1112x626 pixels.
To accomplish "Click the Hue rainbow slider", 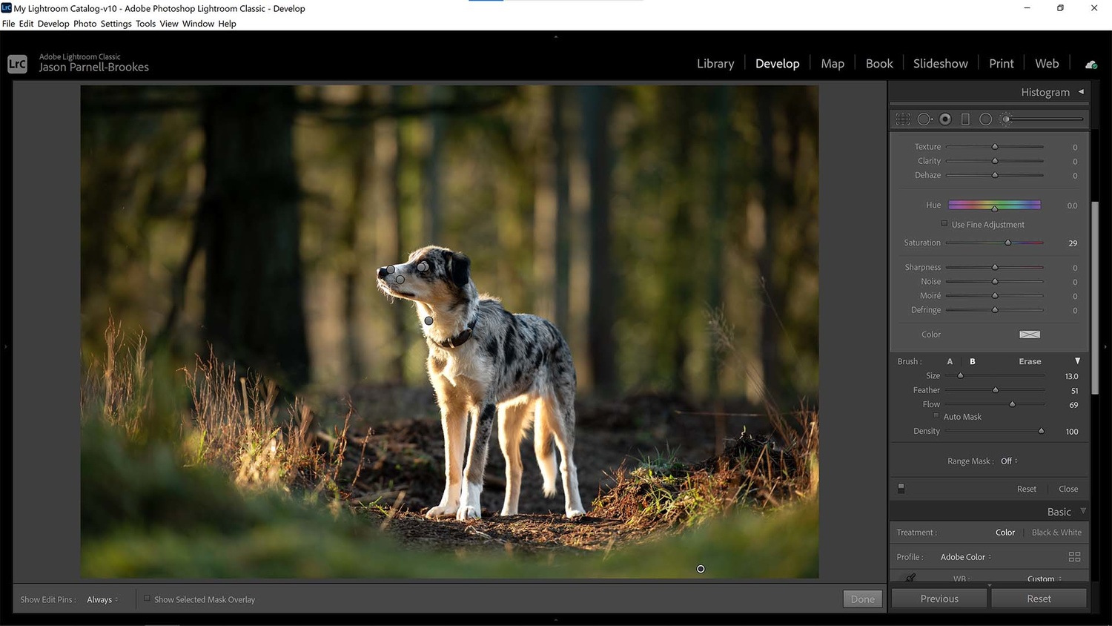I will pyautogui.click(x=994, y=205).
